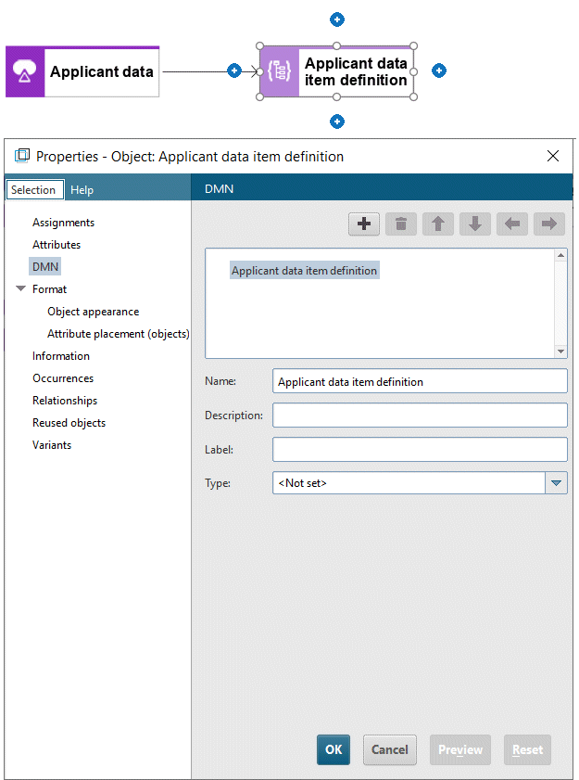This screenshot has height=780, width=579.
Task: Click the Preview button
Action: 460,749
